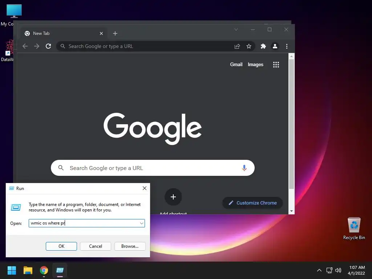Open volume control tray icon
Screen dimensions: 372x279
[x=338, y=270]
